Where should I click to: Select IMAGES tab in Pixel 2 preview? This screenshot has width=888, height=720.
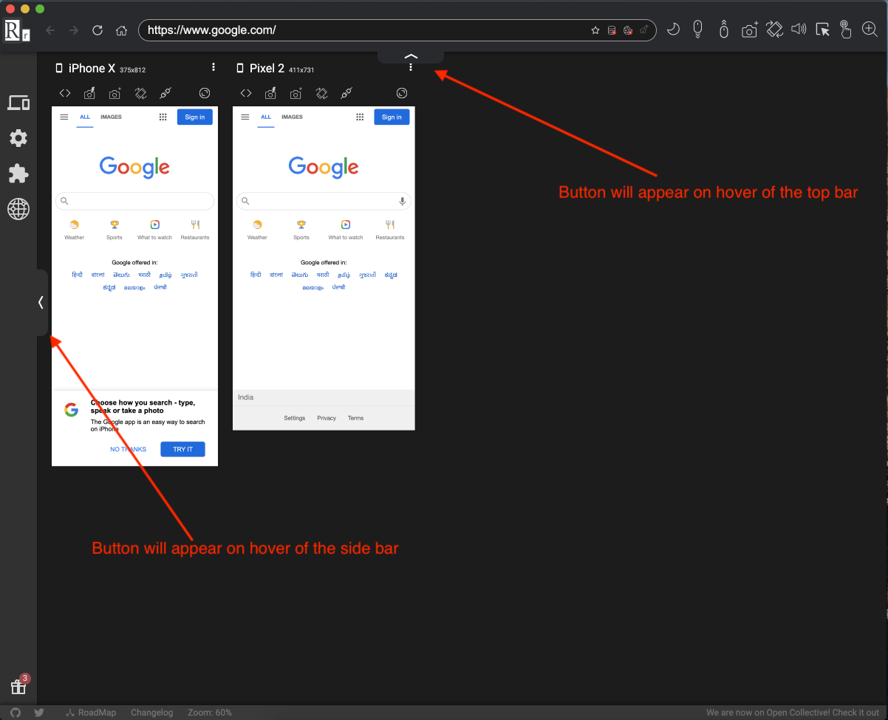(293, 117)
